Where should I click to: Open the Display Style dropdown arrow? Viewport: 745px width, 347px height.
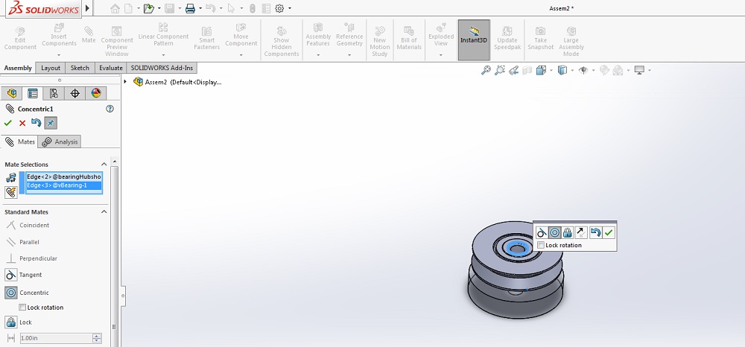[x=572, y=70]
